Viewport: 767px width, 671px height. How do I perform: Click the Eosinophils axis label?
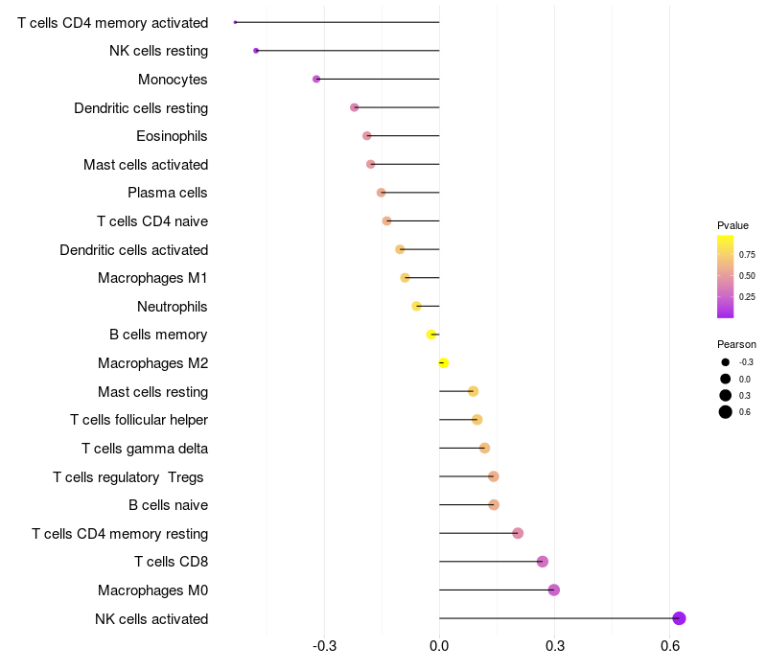click(172, 136)
